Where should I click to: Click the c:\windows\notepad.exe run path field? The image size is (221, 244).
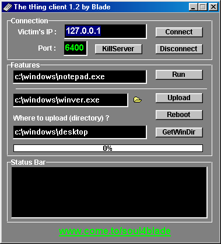tap(80, 77)
